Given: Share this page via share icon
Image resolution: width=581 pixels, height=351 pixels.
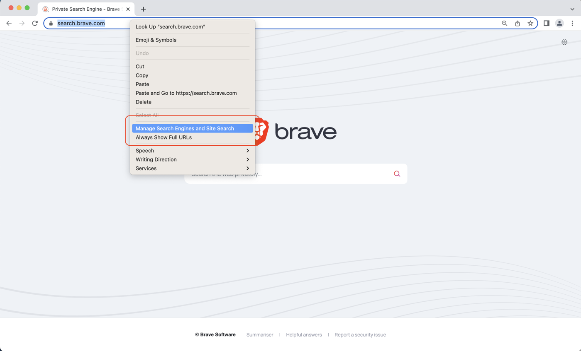Looking at the screenshot, I should click(518, 23).
